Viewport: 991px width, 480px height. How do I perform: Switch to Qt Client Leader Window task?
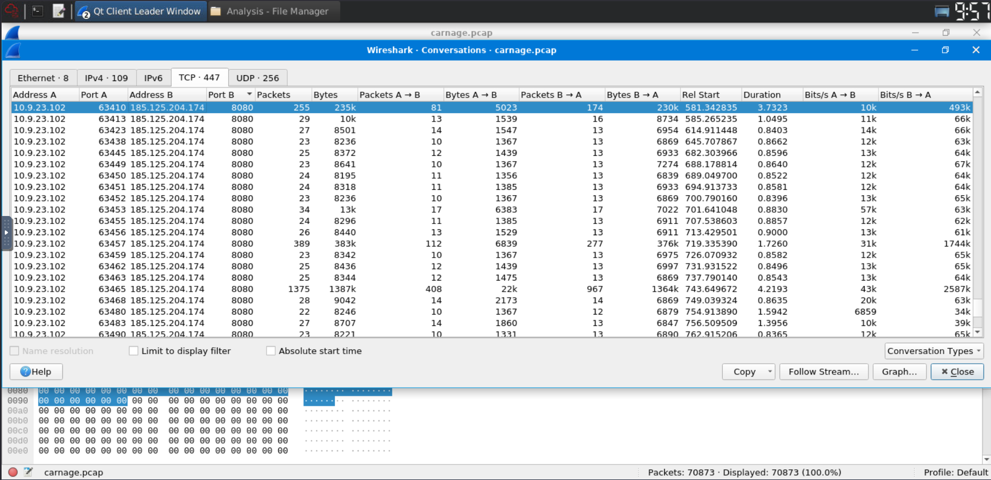pyautogui.click(x=140, y=11)
